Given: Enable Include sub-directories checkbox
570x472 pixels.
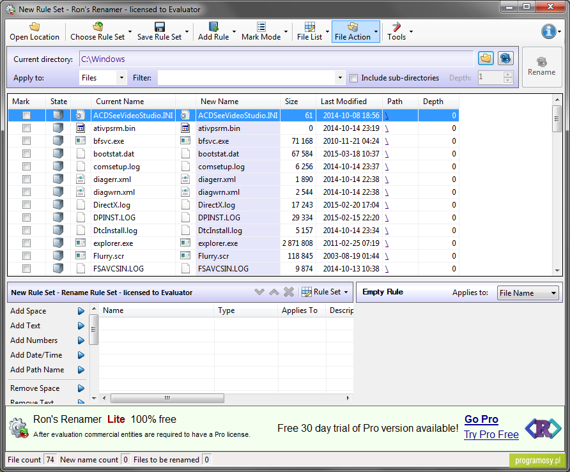Looking at the screenshot, I should [x=353, y=78].
